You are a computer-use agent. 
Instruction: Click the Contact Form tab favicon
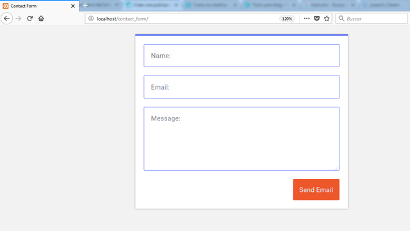(x=6, y=6)
